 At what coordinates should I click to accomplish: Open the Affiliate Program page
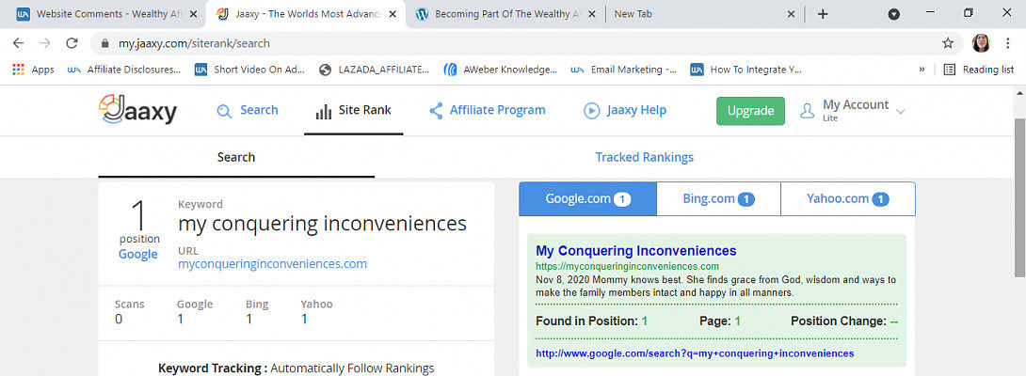488,111
